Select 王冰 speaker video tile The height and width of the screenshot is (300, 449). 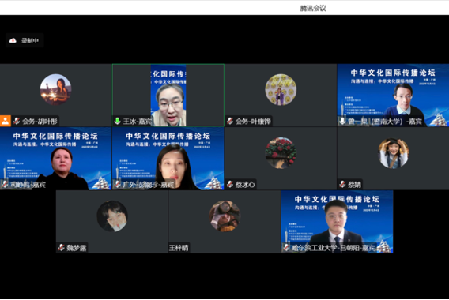168,95
